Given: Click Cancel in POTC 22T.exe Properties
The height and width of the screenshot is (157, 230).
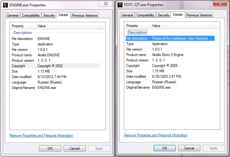Looking at the screenshot, I should 189,148.
